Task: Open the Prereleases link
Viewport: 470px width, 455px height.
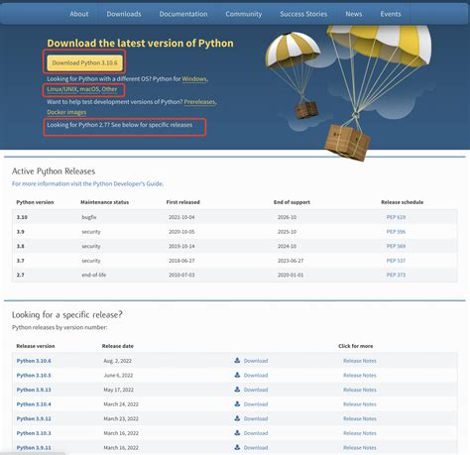Action: pos(199,102)
